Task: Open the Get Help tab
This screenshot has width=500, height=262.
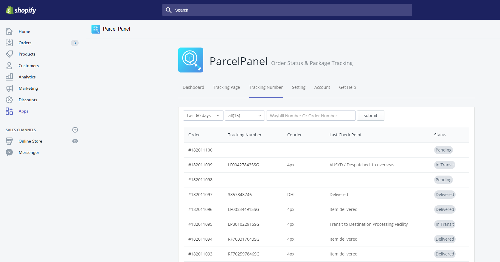Action: (x=347, y=87)
